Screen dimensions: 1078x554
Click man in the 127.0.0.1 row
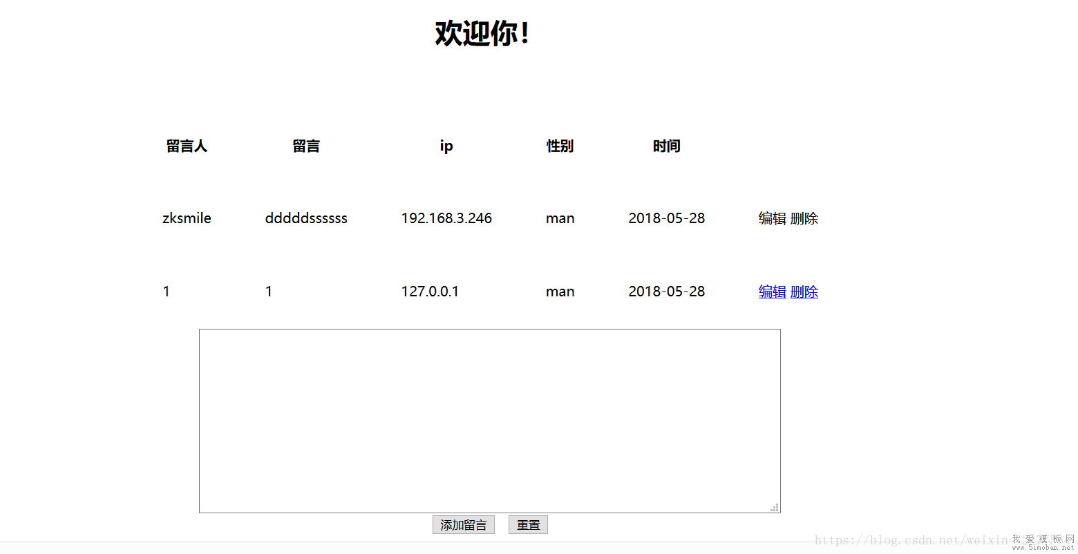coord(560,292)
